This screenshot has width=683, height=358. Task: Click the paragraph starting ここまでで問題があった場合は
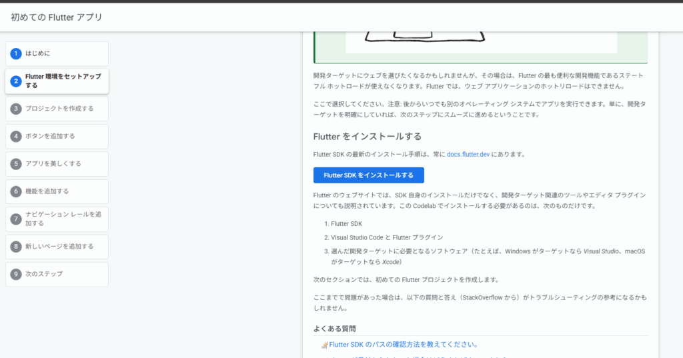click(480, 303)
